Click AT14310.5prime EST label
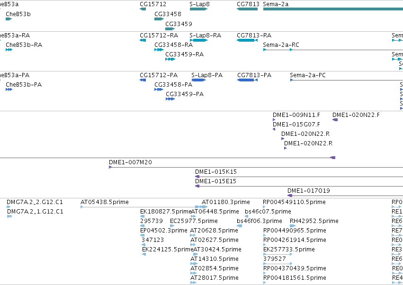The width and height of the screenshot is (403, 285). pyautogui.click(x=215, y=259)
